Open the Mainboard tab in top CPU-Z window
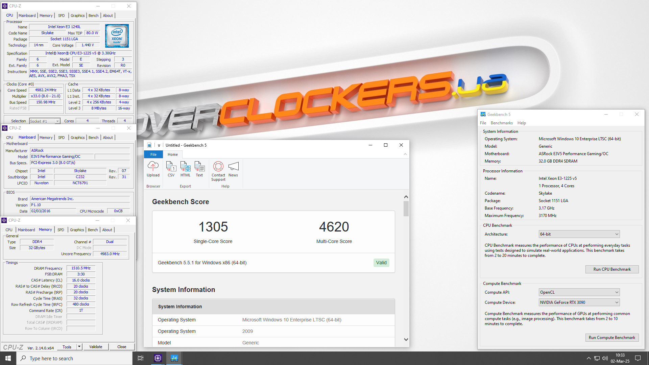This screenshot has height=365, width=649. [x=27, y=16]
